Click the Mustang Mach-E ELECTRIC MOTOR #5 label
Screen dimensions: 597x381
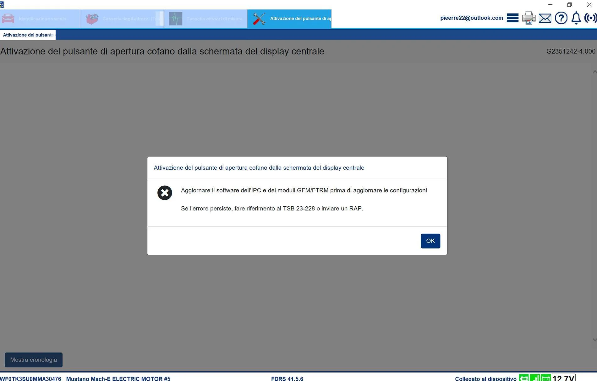coord(118,378)
